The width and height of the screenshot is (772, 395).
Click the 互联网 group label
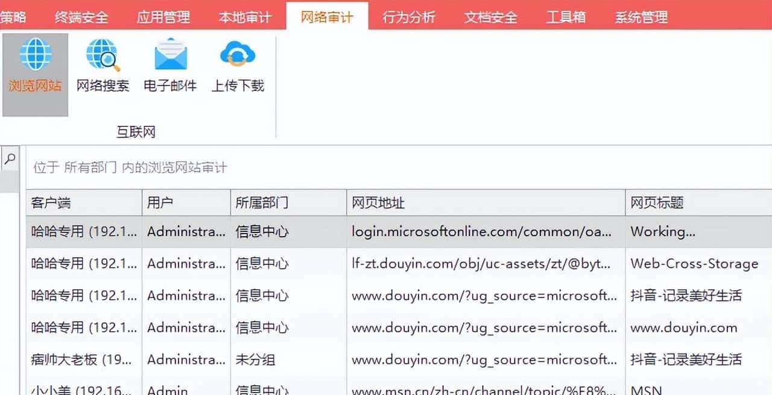135,131
